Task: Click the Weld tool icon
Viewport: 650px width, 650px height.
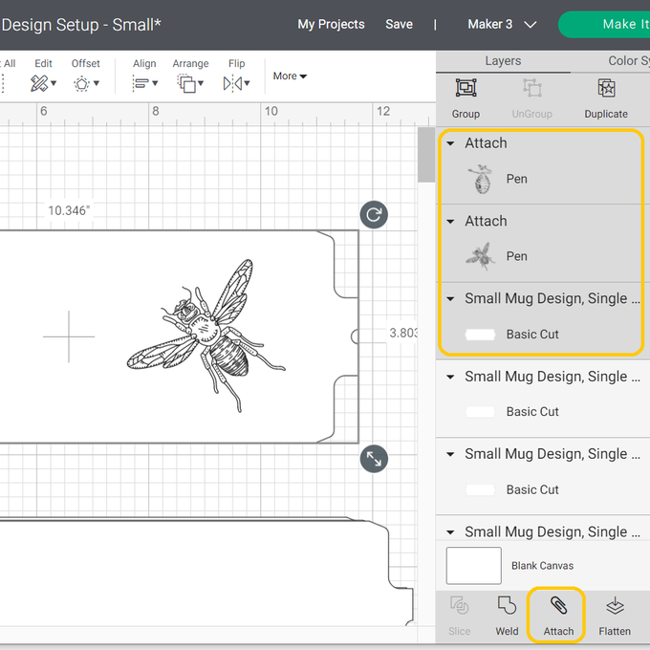Action: tap(507, 606)
